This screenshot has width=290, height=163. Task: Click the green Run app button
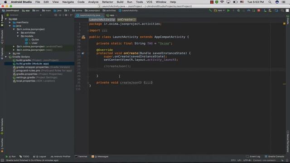coord(228,10)
